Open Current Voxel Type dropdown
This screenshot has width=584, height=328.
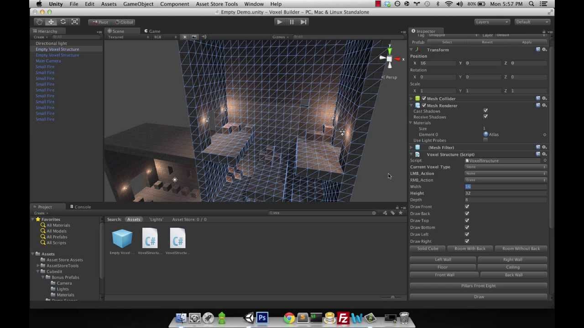click(506, 167)
